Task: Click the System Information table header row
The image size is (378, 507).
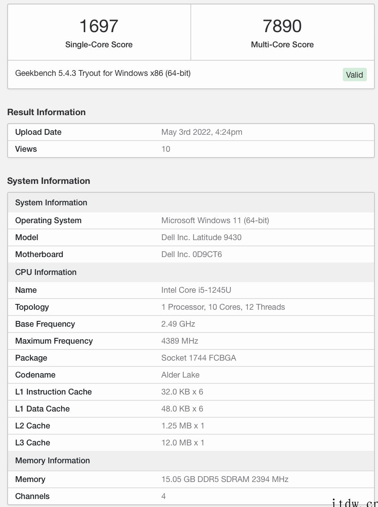Action: point(191,203)
